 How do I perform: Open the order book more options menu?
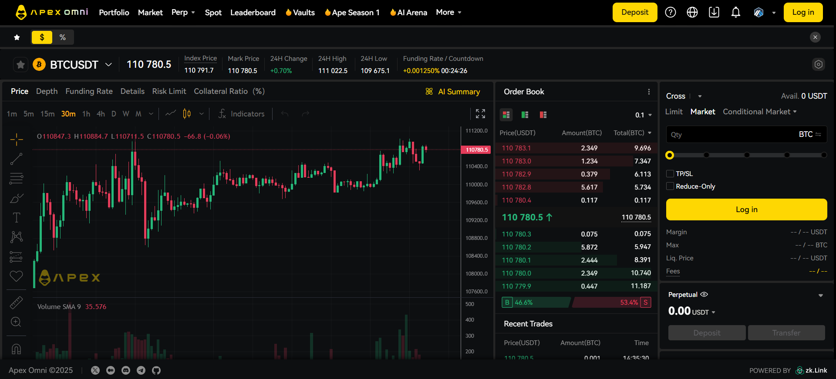pyautogui.click(x=649, y=92)
